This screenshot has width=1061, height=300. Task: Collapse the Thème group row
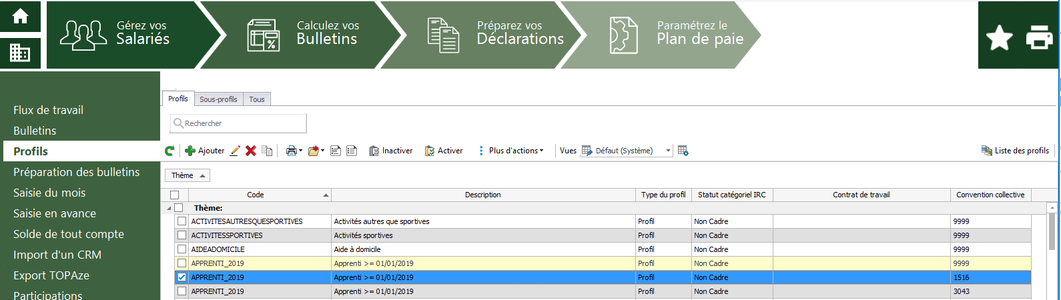pos(169,209)
